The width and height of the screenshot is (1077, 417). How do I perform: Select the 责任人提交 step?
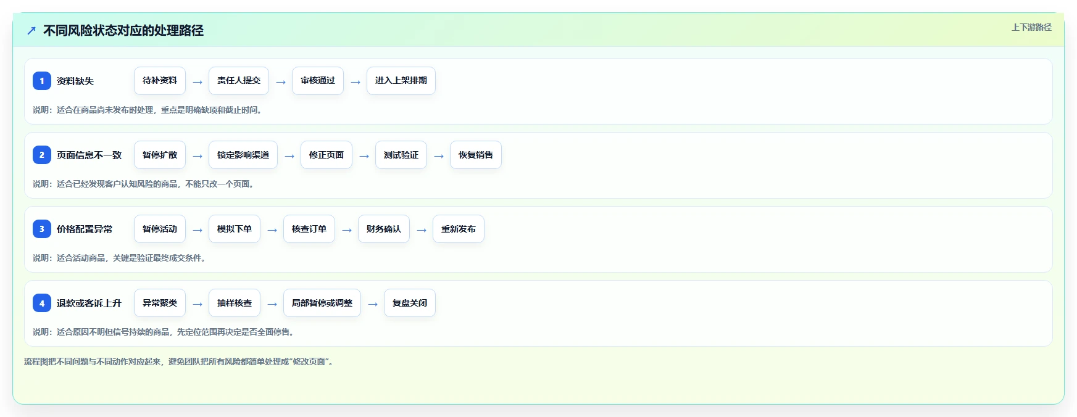coord(239,81)
